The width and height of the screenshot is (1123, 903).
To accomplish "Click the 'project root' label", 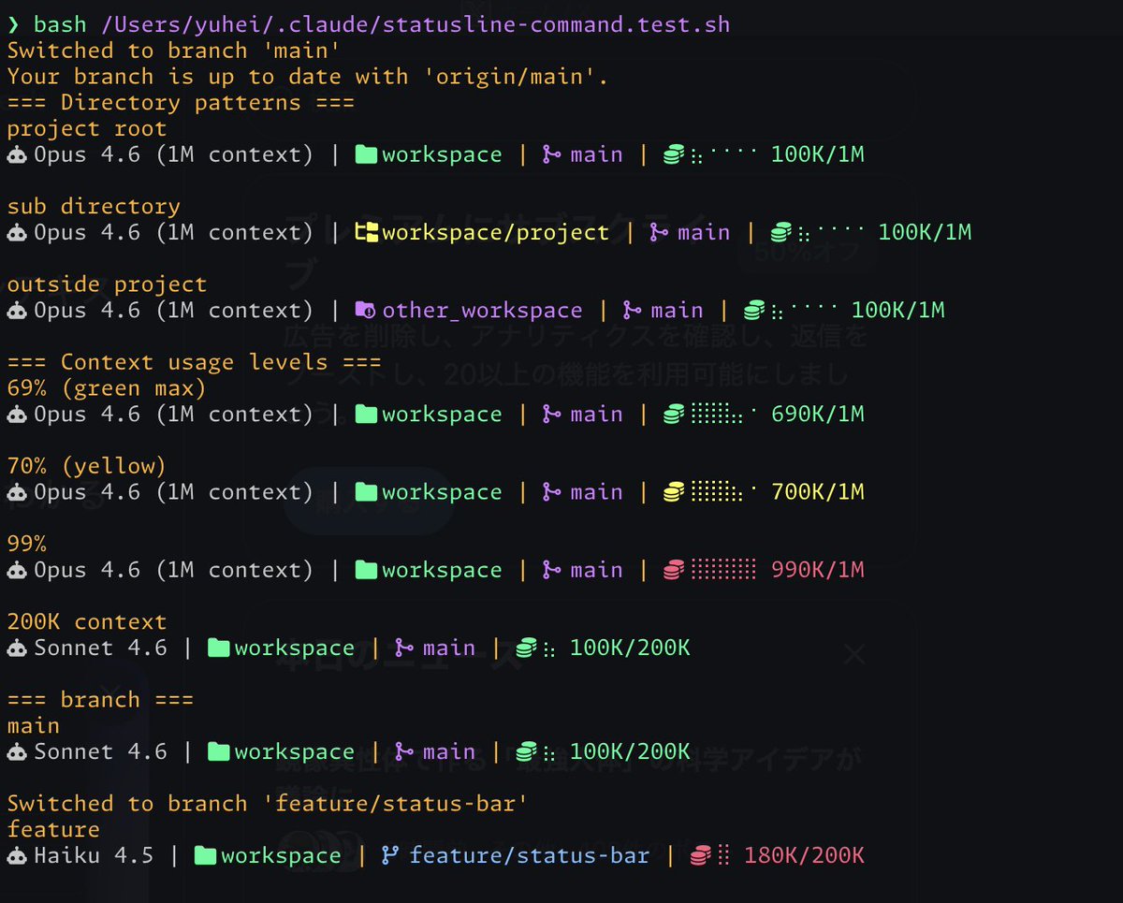I will tap(87, 129).
